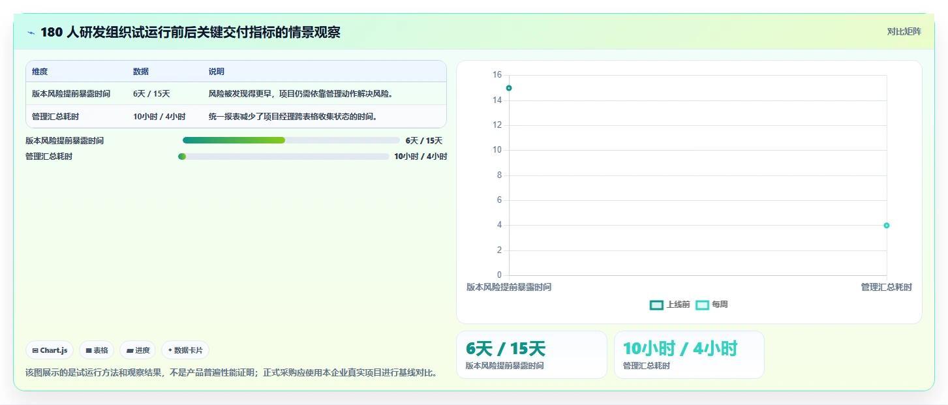
Task: Click the 说明 column header
Action: [x=217, y=72]
